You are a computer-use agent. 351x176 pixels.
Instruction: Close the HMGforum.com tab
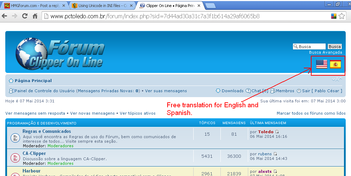[x=64, y=6]
